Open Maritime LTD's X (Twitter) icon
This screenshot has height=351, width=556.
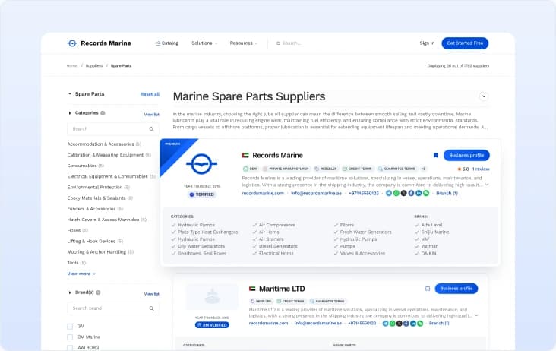400,324
